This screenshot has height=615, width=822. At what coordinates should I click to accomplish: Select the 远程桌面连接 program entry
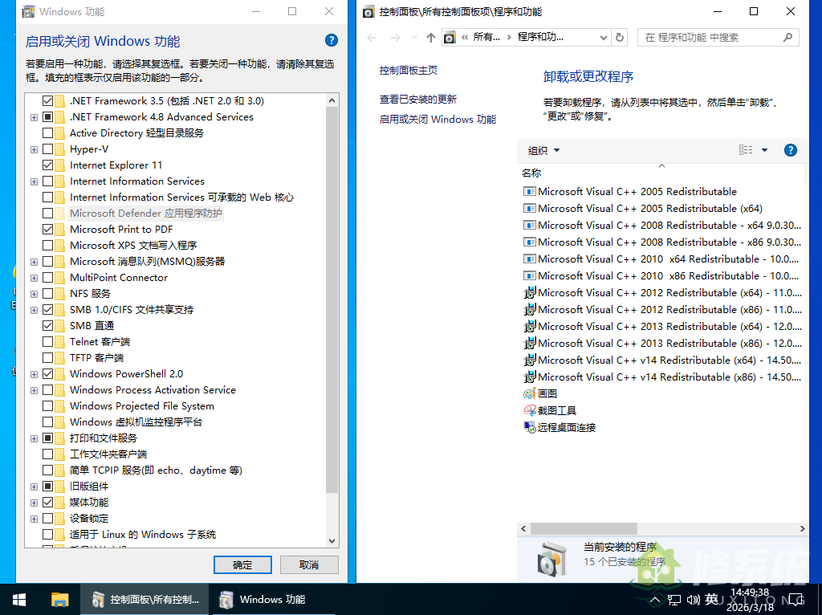point(567,427)
